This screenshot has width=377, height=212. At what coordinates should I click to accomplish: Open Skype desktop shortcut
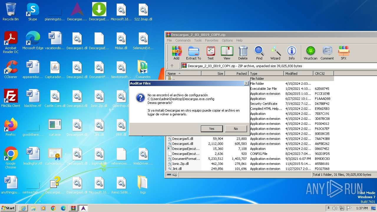point(33,12)
